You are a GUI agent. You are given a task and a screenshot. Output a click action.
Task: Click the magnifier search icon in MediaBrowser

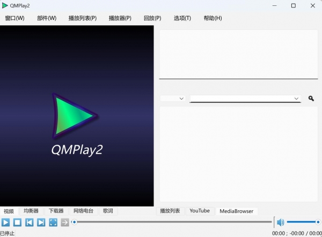[x=311, y=99]
